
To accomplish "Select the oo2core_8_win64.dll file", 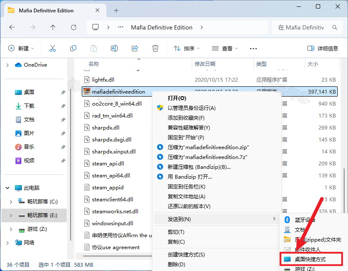I will [x=117, y=104].
